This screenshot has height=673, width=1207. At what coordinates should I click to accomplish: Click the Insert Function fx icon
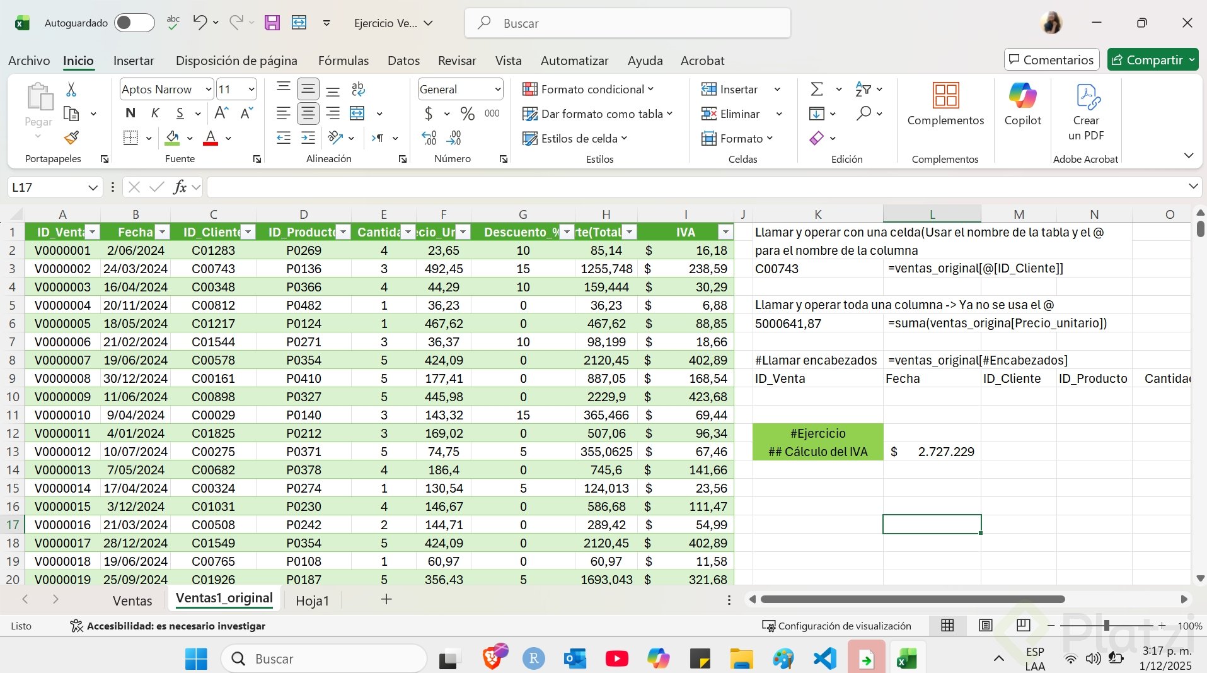180,187
